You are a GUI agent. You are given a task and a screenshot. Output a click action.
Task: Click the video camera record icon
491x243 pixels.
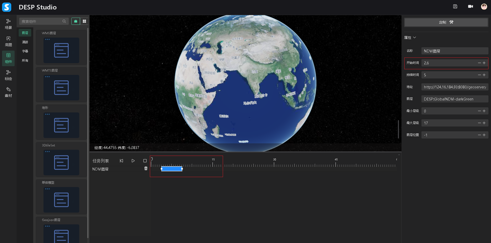tap(470, 7)
